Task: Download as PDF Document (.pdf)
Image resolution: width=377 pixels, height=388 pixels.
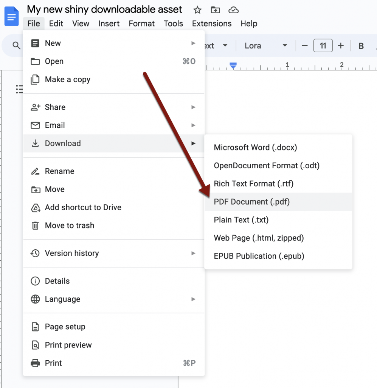Action: click(x=278, y=202)
